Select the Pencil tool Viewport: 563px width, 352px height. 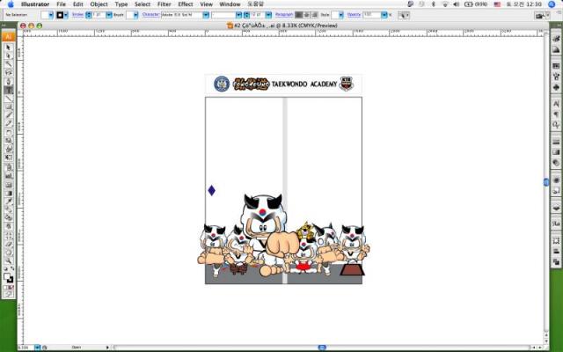click(9, 124)
